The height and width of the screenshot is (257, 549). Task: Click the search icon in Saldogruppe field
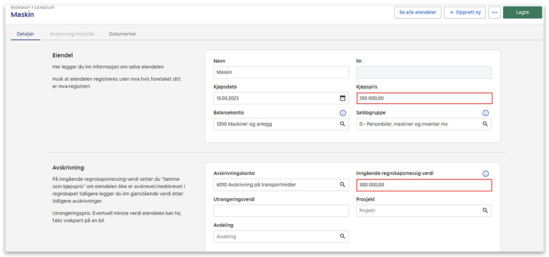pos(485,124)
